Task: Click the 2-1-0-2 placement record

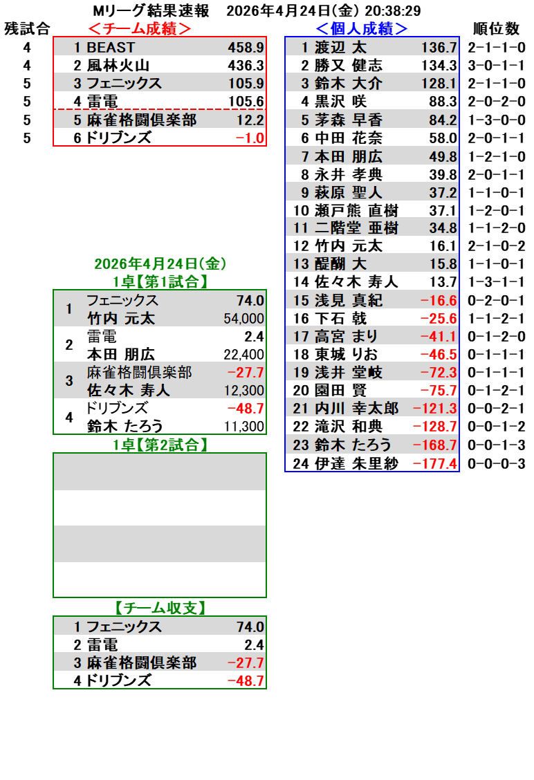Action: click(x=496, y=245)
